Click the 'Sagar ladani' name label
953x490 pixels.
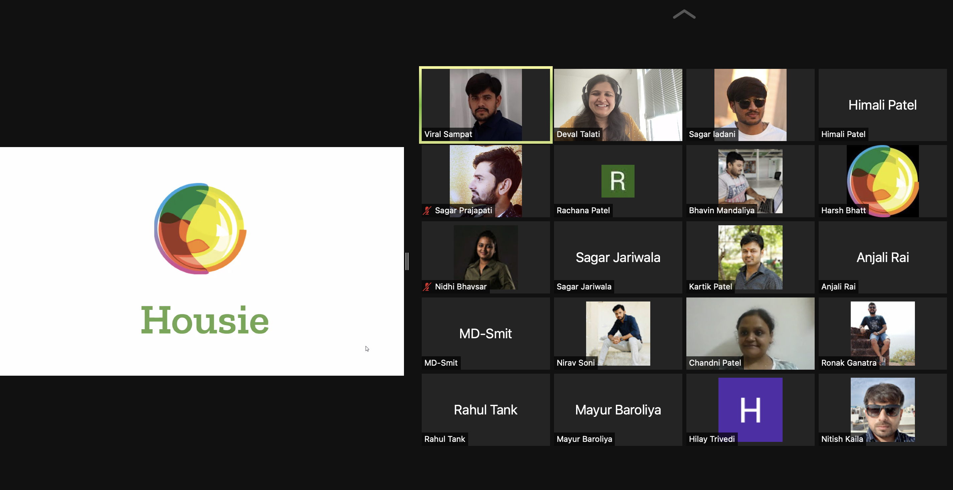pyautogui.click(x=712, y=134)
